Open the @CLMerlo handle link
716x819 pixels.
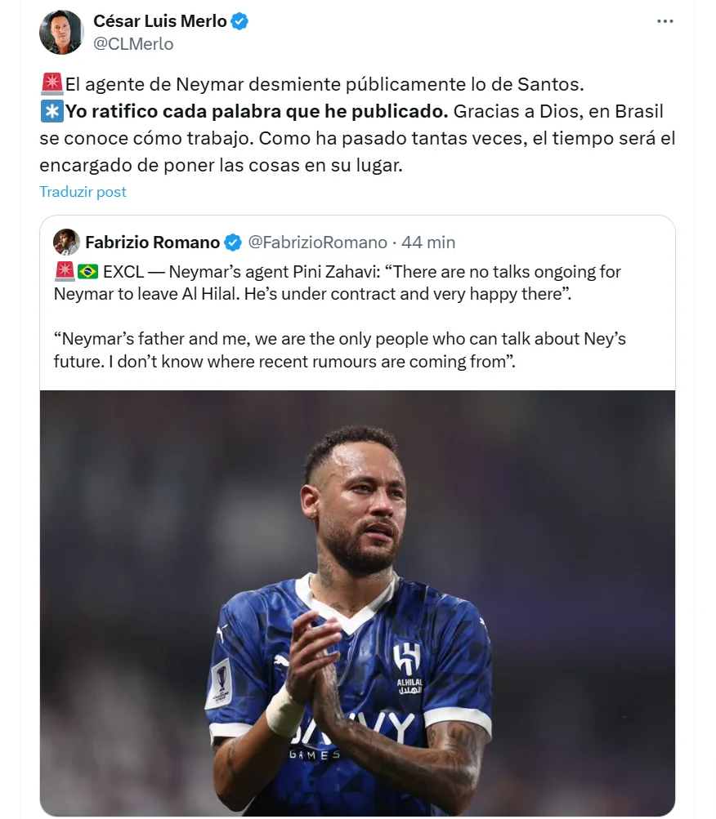pyautogui.click(x=133, y=44)
